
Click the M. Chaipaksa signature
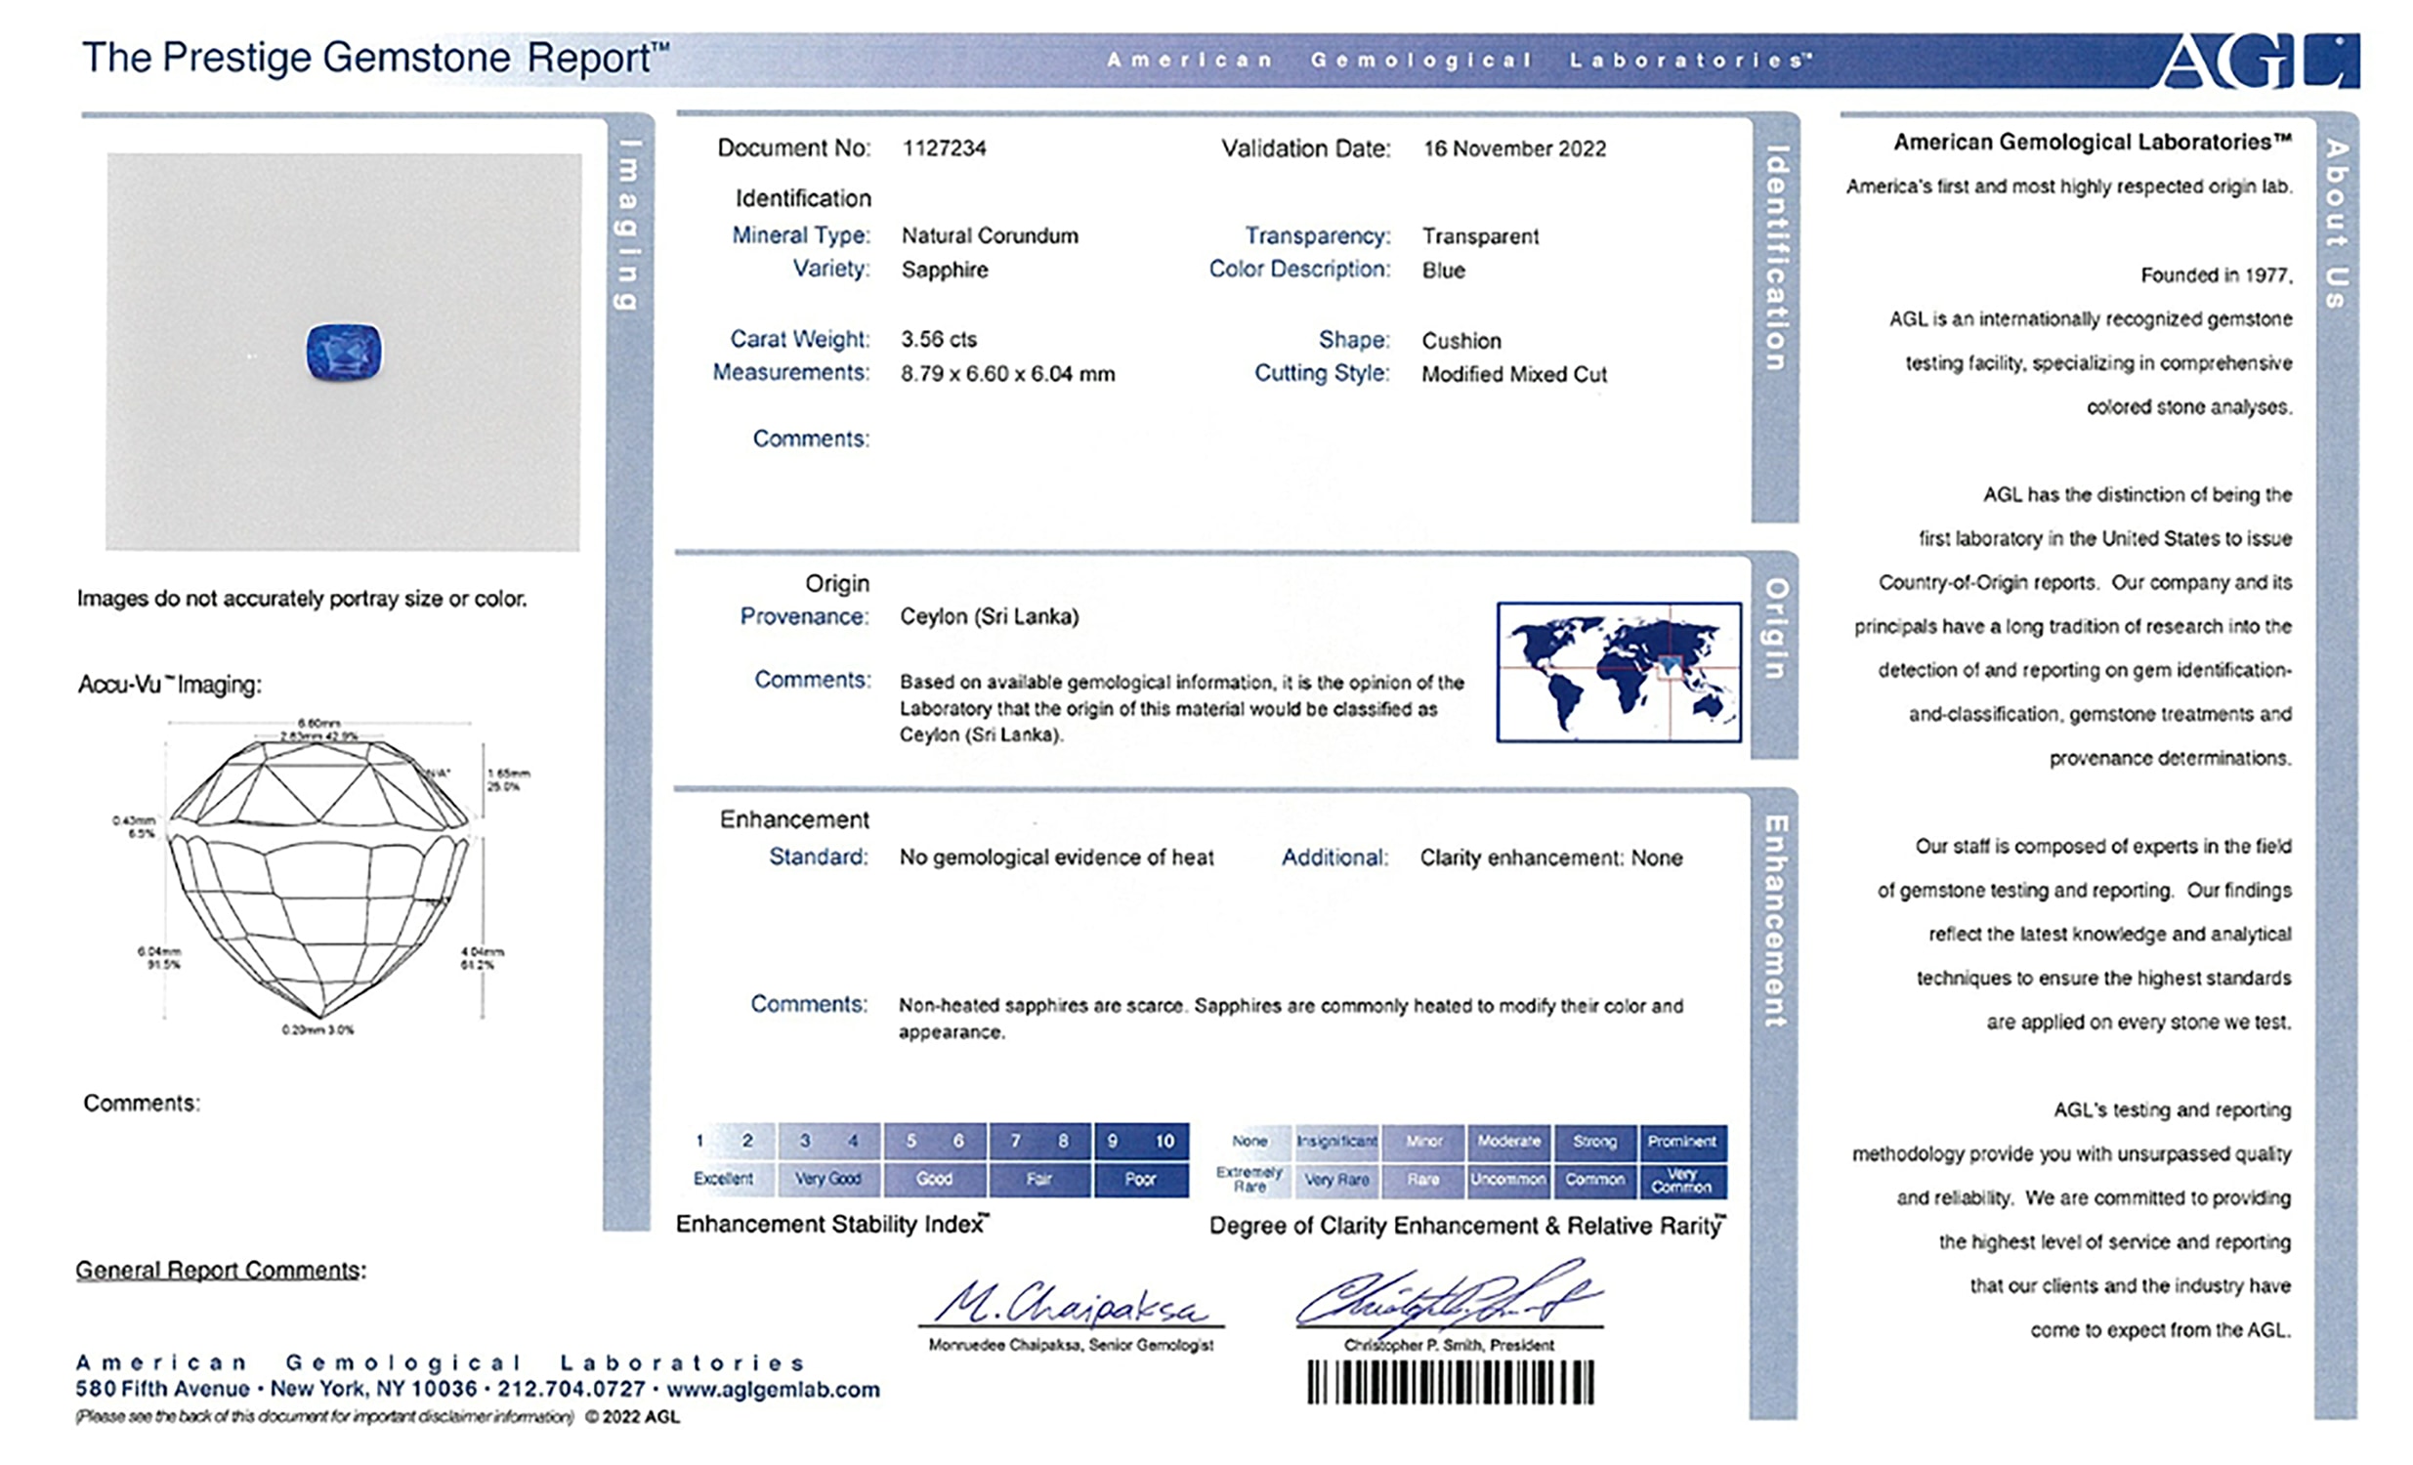coord(1071,1304)
